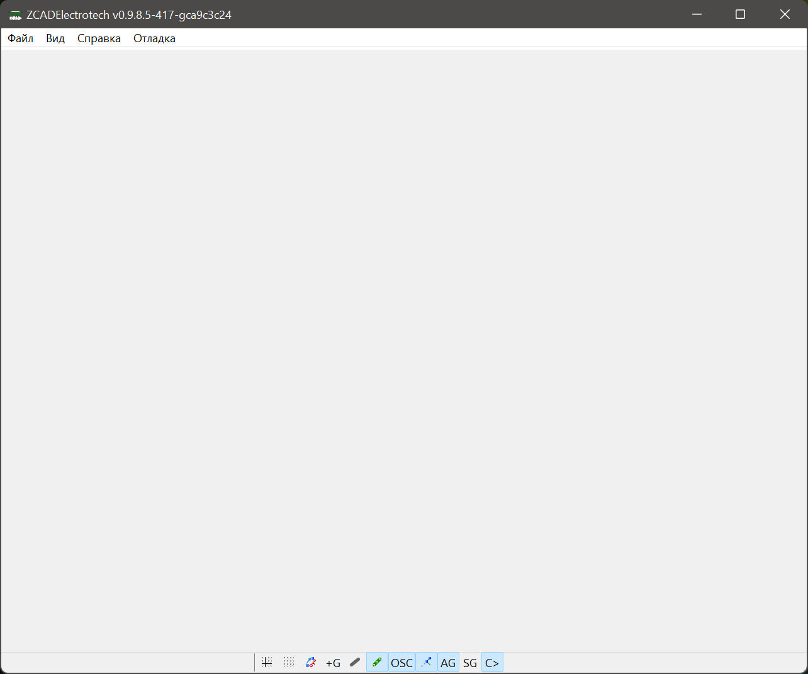Toggle the SG status button
This screenshot has height=674, width=808.
pyautogui.click(x=470, y=663)
